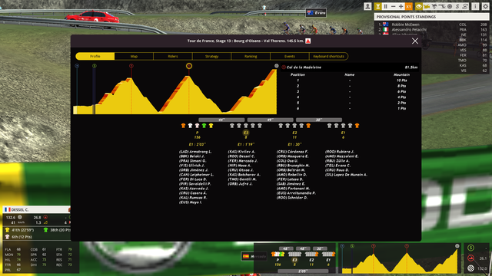Select the first red climb marker on profile
The image size is (492, 276).
(x=131, y=66)
